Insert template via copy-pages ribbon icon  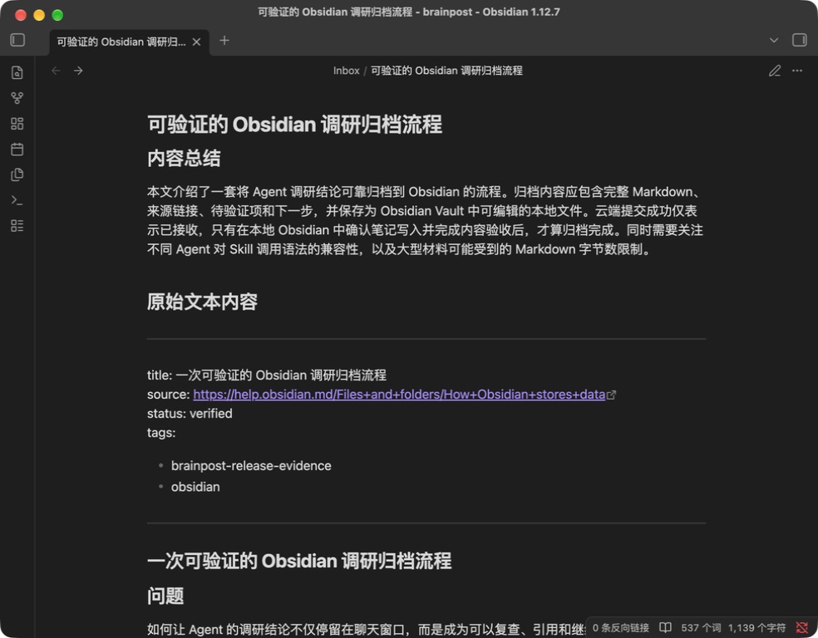tap(17, 174)
